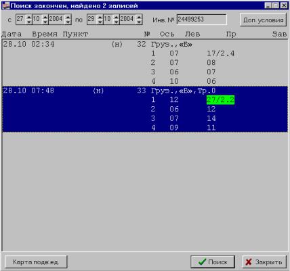Click the 17/2.4 value in first record
The height and width of the screenshot is (271, 290).
click(220, 53)
